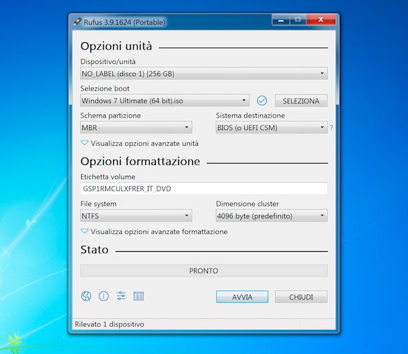Click the 'Opzioni unità' heading
This screenshot has width=408, height=354.
click(116, 46)
